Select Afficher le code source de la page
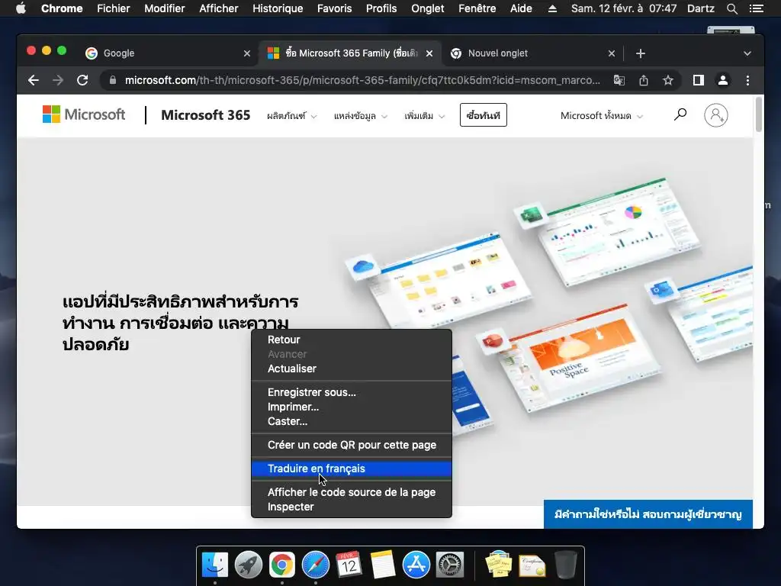This screenshot has width=781, height=586. coord(352,492)
